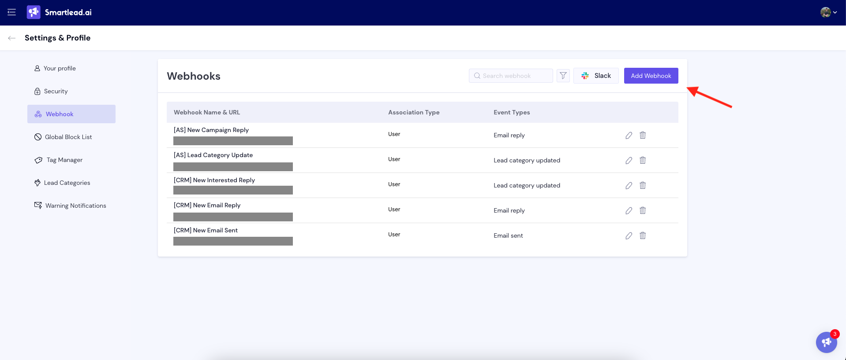Open the webhook filter icon
The width and height of the screenshot is (846, 360).
[563, 76]
